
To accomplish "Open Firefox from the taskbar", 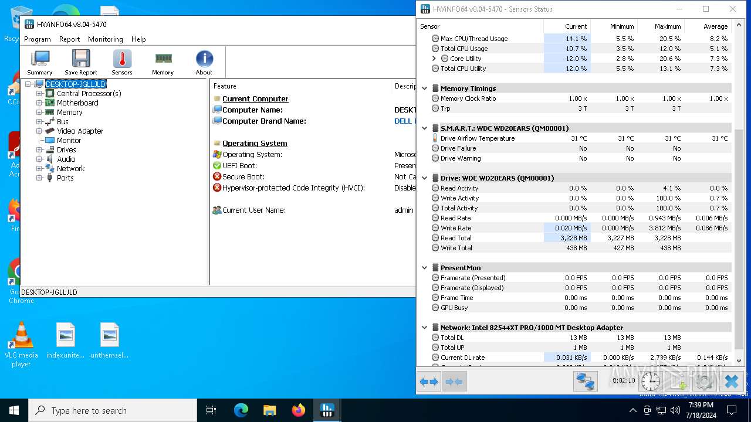I will (298, 410).
